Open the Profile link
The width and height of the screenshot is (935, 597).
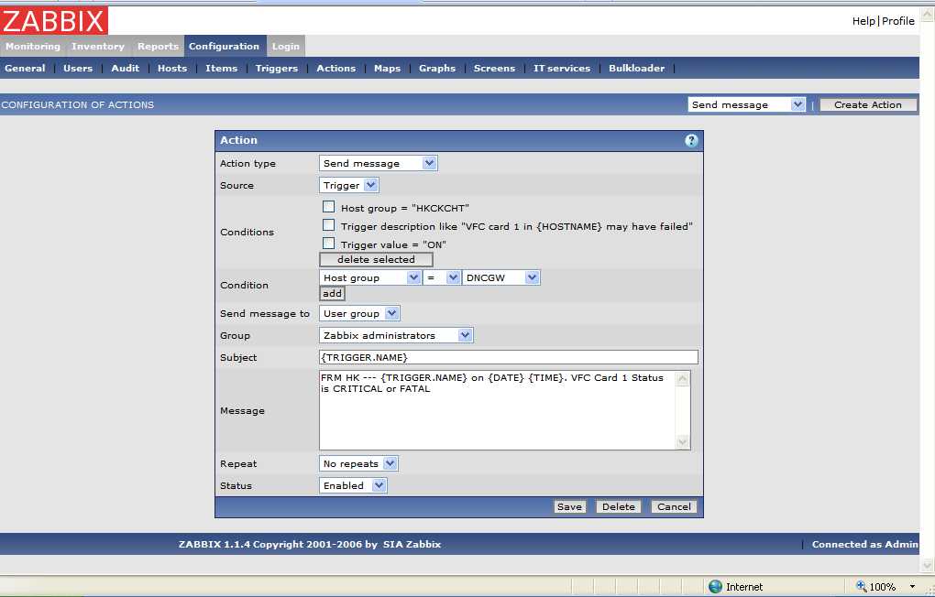[x=898, y=21]
